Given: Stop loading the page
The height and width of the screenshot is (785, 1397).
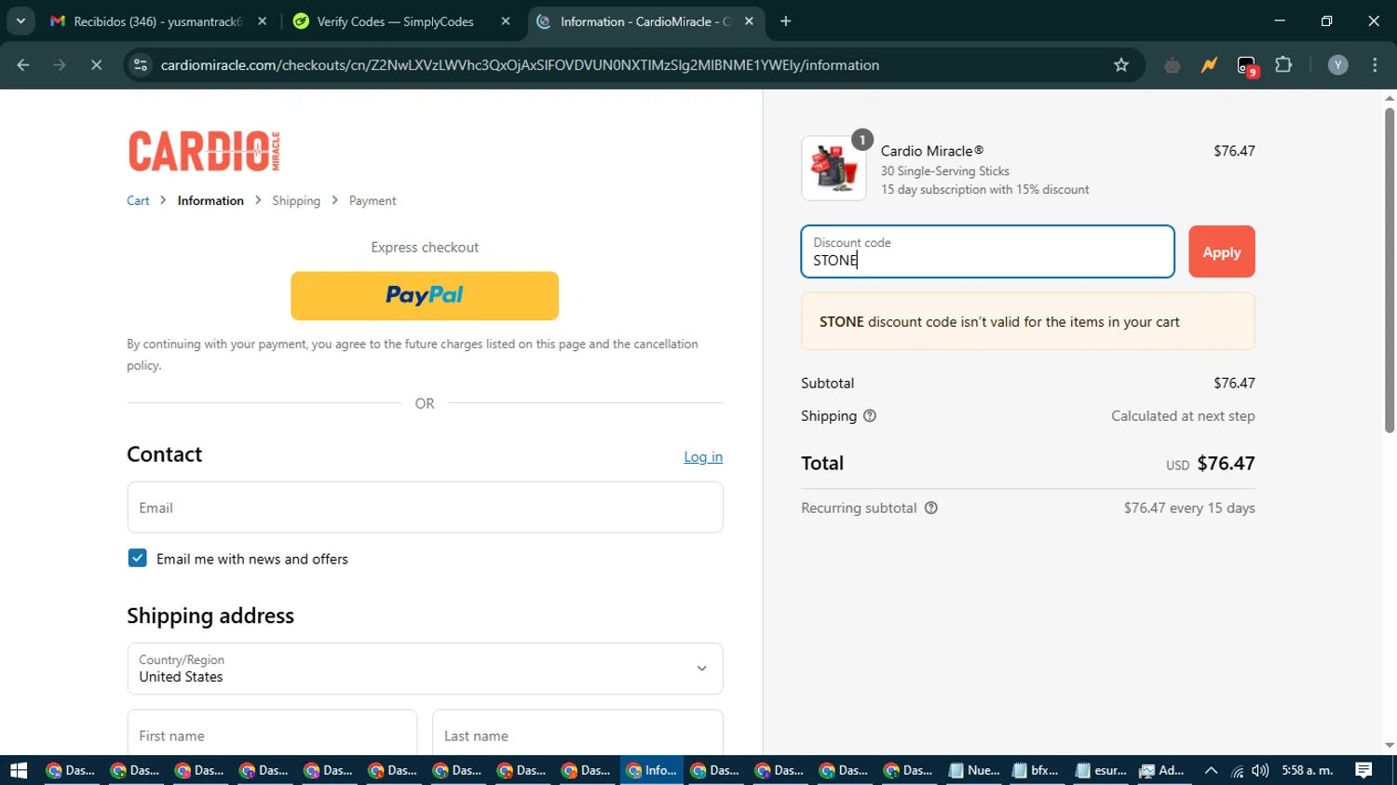Looking at the screenshot, I should click(96, 65).
